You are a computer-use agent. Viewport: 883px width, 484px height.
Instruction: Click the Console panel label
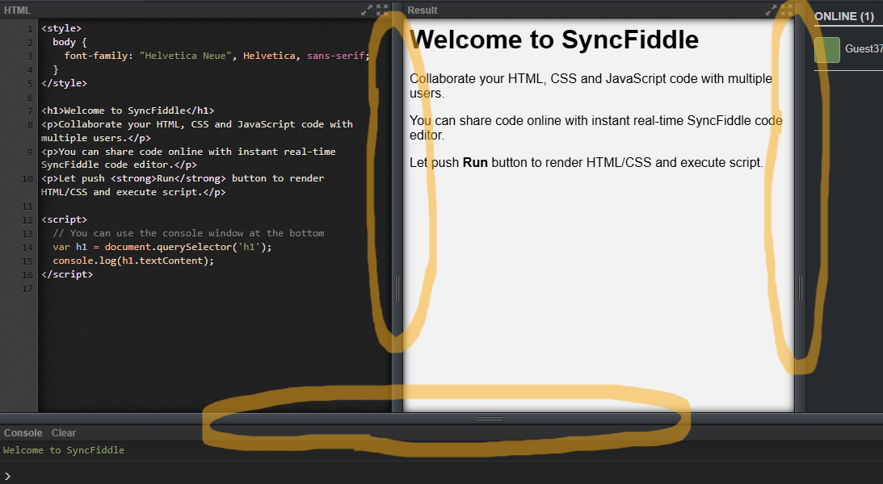pos(23,432)
